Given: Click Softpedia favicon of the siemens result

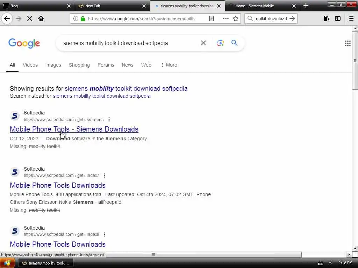Looking at the screenshot, I should pyautogui.click(x=15, y=116).
